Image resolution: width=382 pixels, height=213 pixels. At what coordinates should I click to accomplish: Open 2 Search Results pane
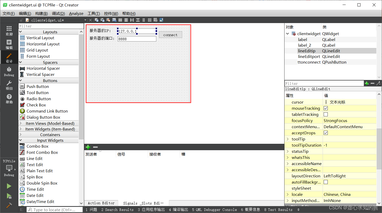click(117, 210)
